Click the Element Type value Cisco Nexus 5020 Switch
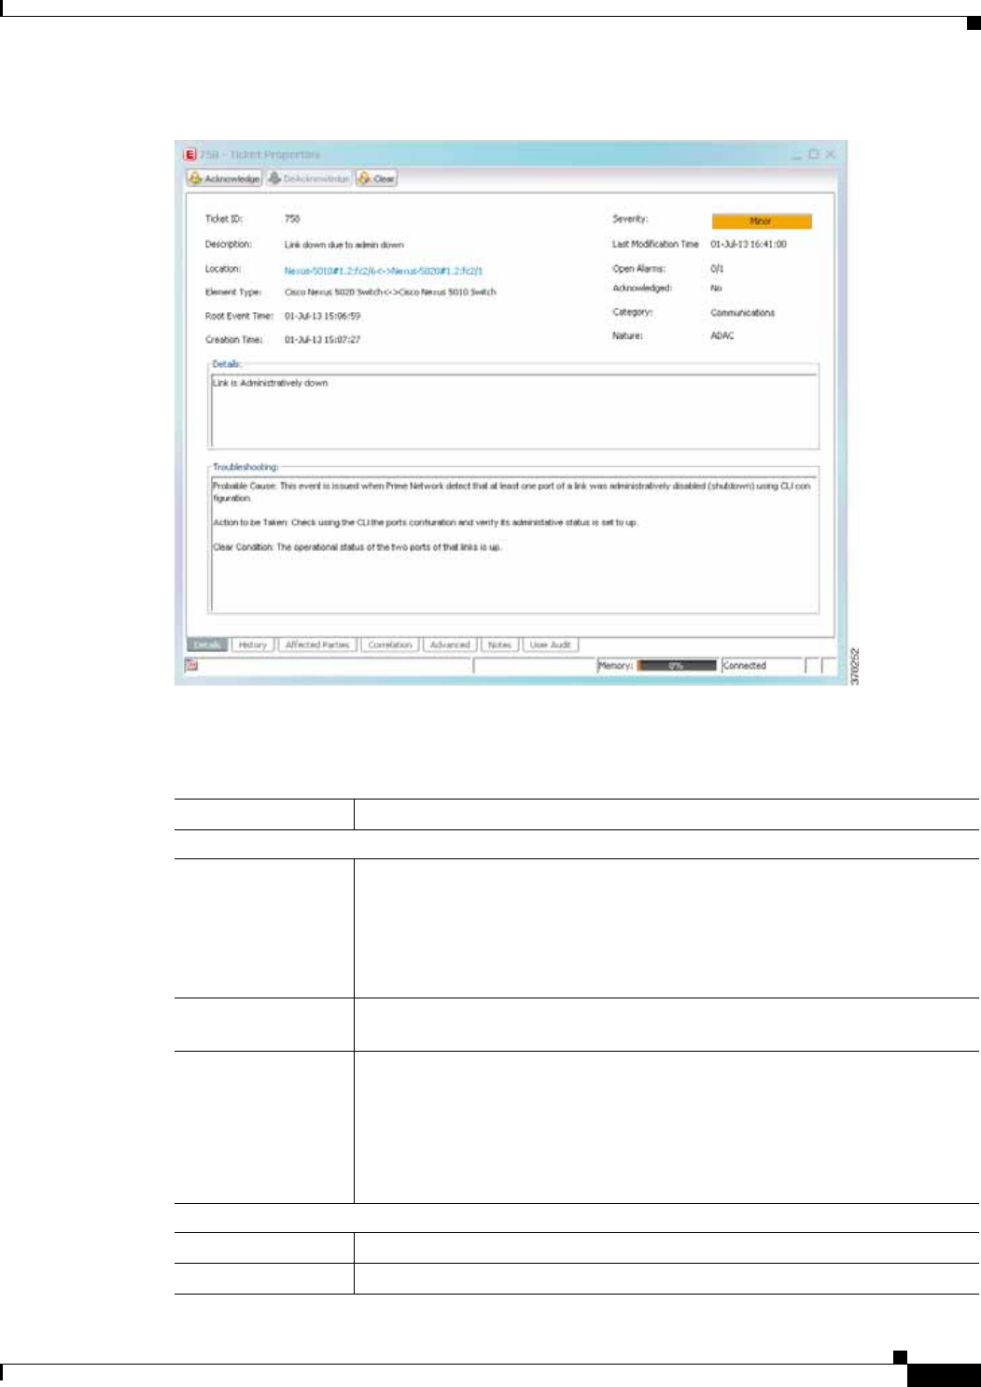 pyautogui.click(x=390, y=292)
